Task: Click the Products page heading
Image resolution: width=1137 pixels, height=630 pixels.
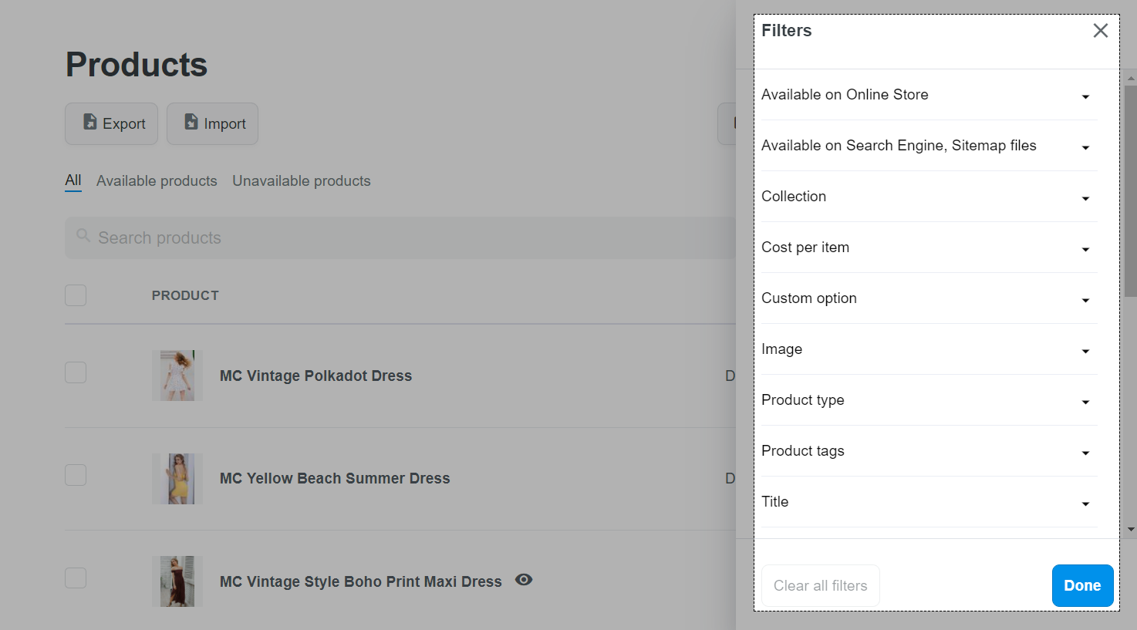Action: (x=137, y=65)
